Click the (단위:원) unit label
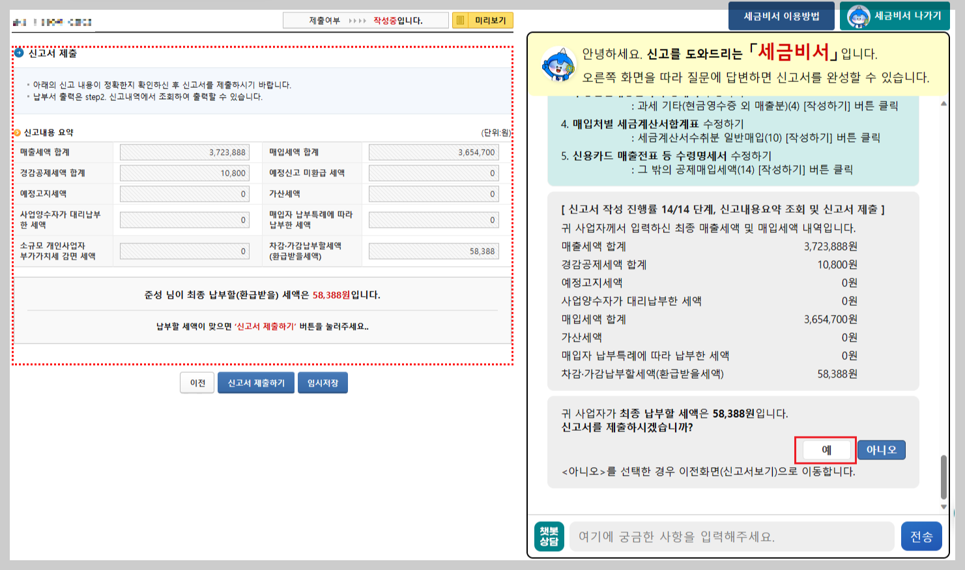Image resolution: width=965 pixels, height=570 pixels. [496, 133]
